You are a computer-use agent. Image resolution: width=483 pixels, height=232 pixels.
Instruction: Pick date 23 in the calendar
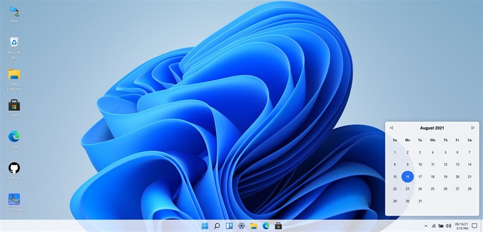coord(408,189)
